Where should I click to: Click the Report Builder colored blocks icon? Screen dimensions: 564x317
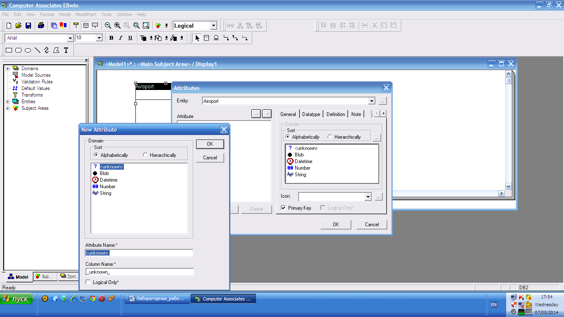click(63, 26)
